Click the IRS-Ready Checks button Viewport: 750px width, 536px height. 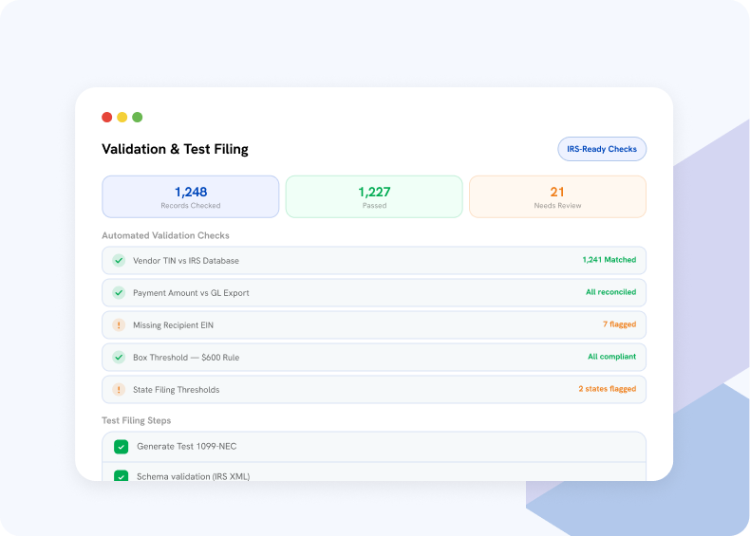pyautogui.click(x=602, y=149)
